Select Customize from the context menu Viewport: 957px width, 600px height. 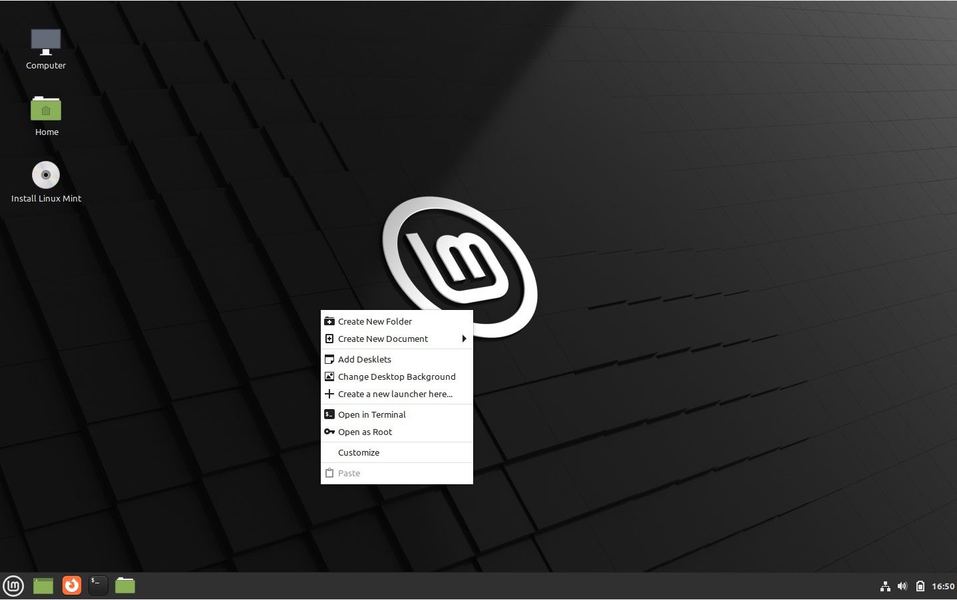coord(397,452)
